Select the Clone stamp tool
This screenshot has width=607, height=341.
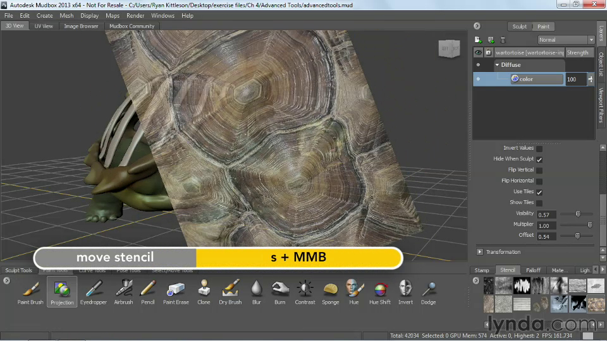tap(204, 290)
